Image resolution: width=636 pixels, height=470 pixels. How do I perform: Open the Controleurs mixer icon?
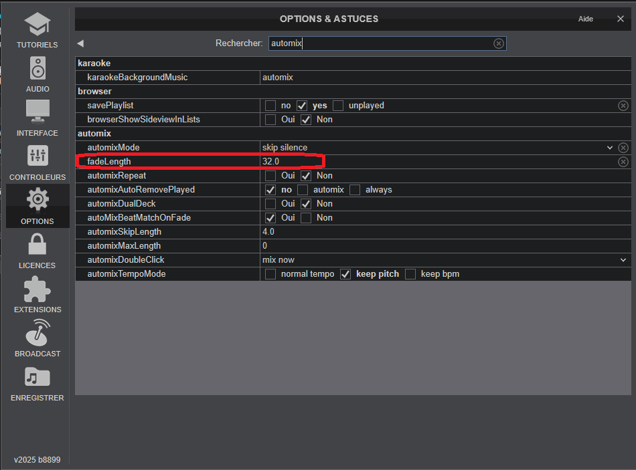point(37,156)
